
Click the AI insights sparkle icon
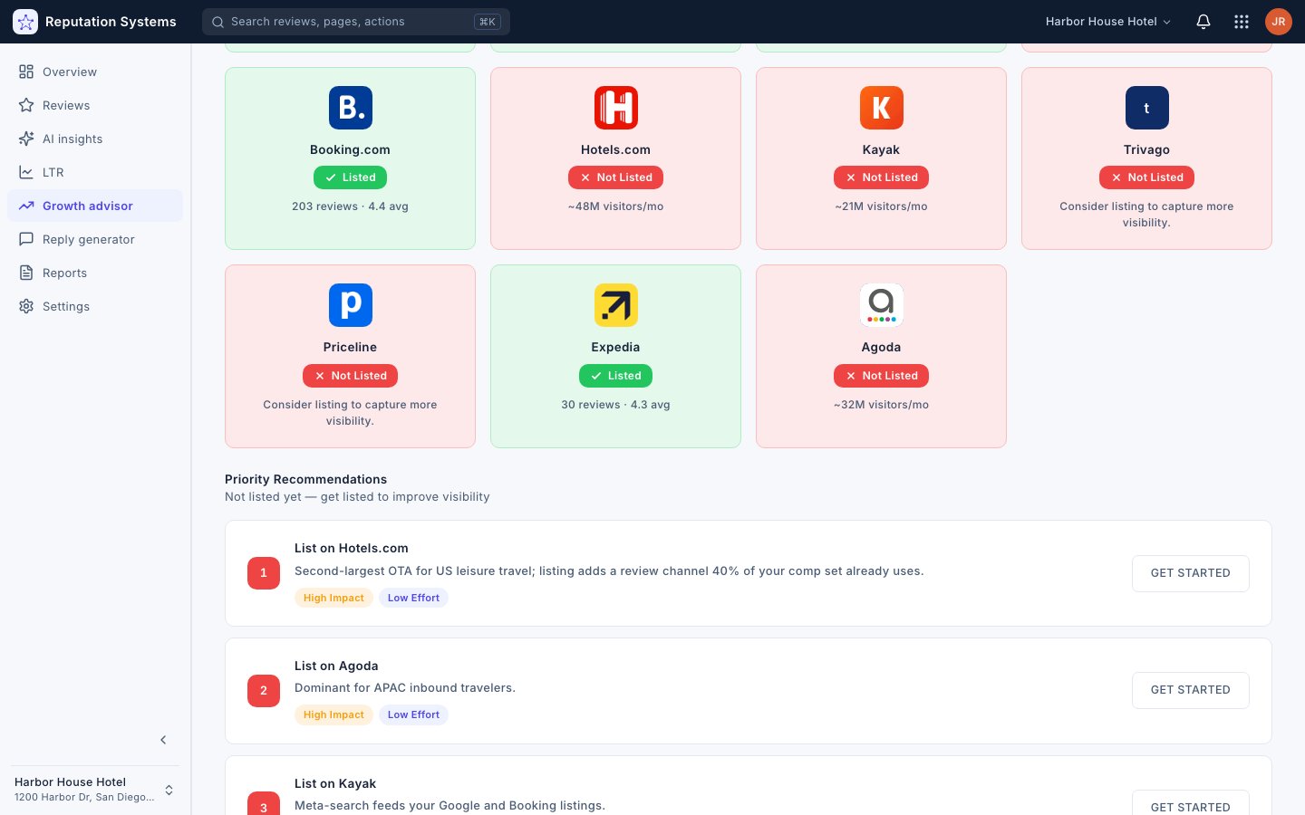tap(26, 139)
